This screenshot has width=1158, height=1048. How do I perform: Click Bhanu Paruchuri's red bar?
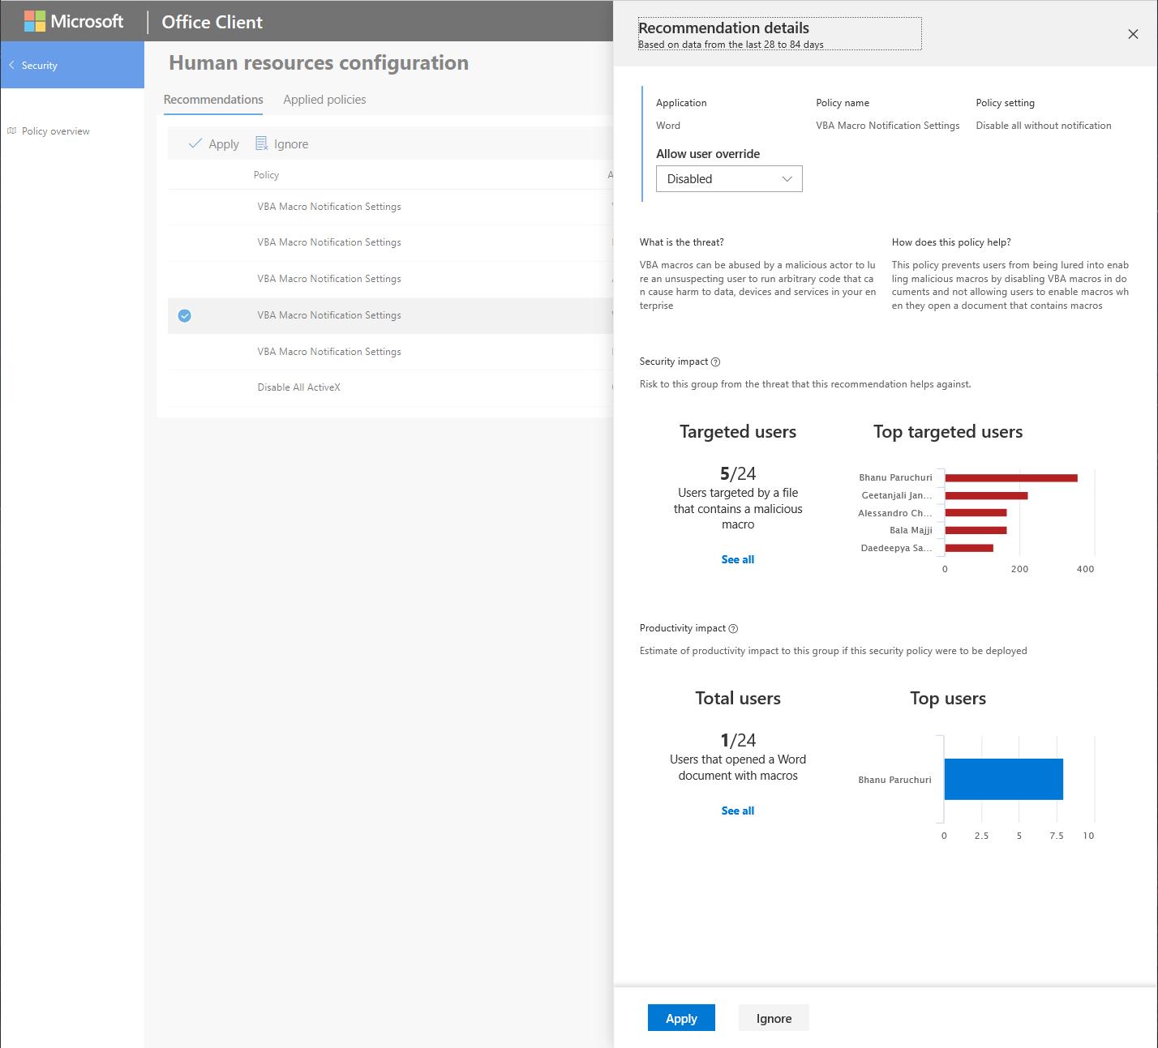coord(1011,477)
